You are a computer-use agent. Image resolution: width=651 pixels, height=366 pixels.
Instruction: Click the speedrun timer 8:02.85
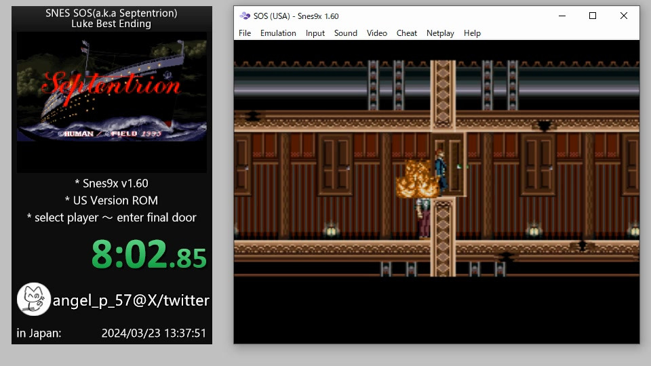click(x=149, y=254)
